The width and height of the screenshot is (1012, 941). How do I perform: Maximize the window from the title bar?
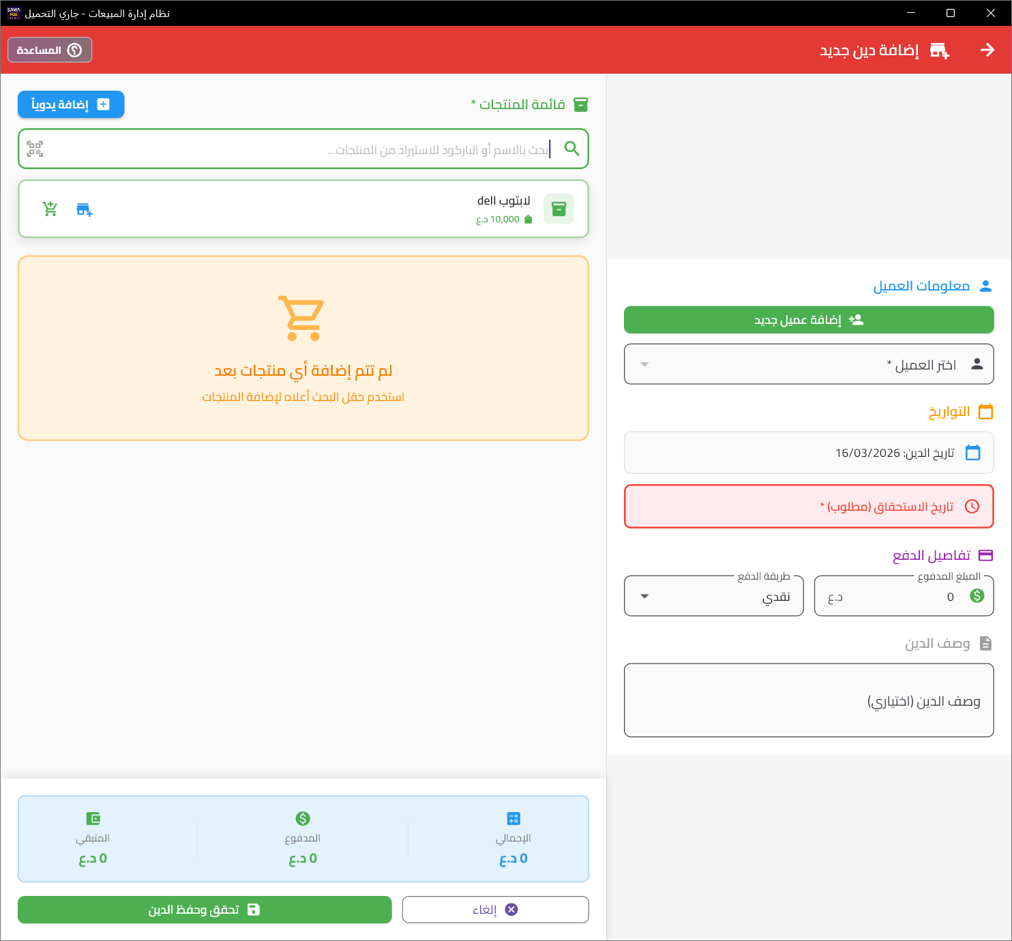(951, 13)
